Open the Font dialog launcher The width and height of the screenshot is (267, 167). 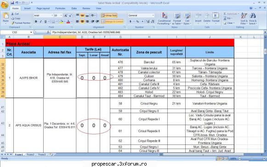[72, 27]
